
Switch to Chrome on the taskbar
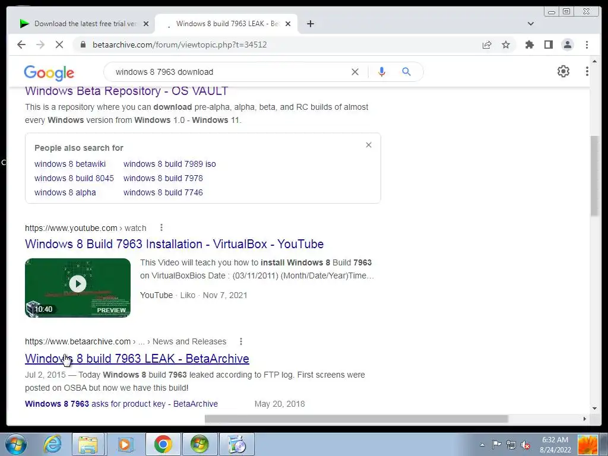[163, 444]
